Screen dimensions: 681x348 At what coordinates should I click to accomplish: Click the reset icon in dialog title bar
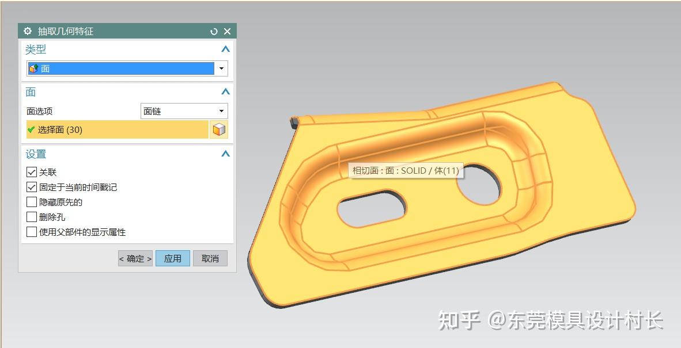(x=213, y=32)
